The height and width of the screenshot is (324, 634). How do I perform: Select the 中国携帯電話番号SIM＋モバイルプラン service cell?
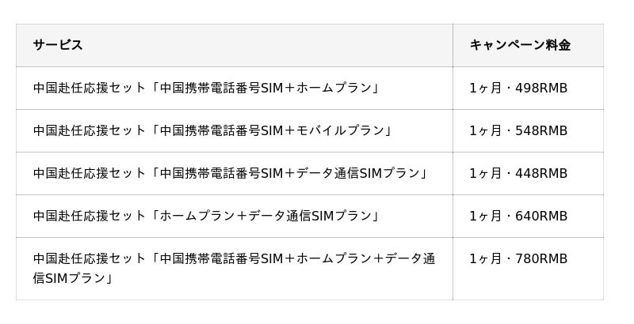212,130
